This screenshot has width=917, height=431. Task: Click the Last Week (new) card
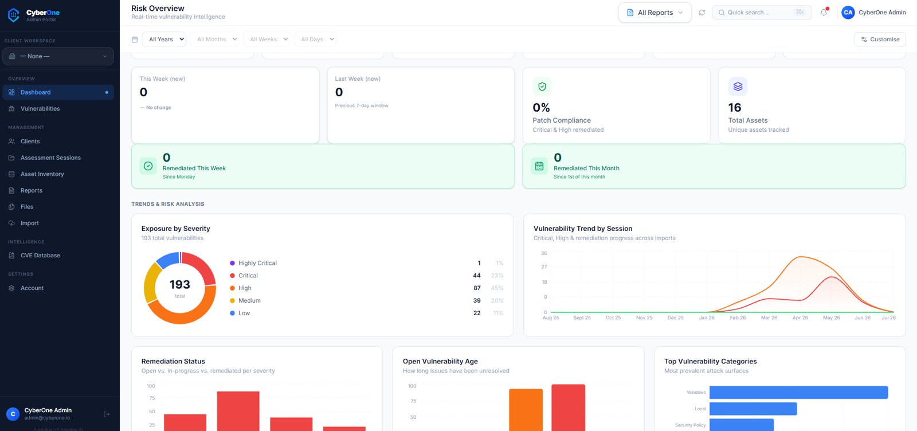click(x=421, y=105)
